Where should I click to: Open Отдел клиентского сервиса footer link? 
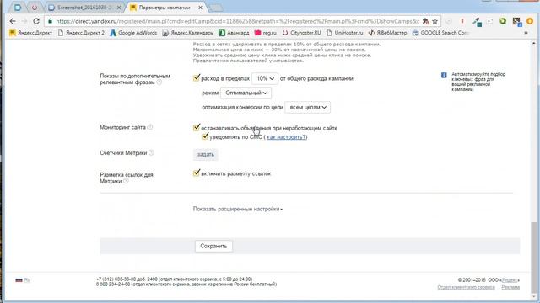coord(466,287)
